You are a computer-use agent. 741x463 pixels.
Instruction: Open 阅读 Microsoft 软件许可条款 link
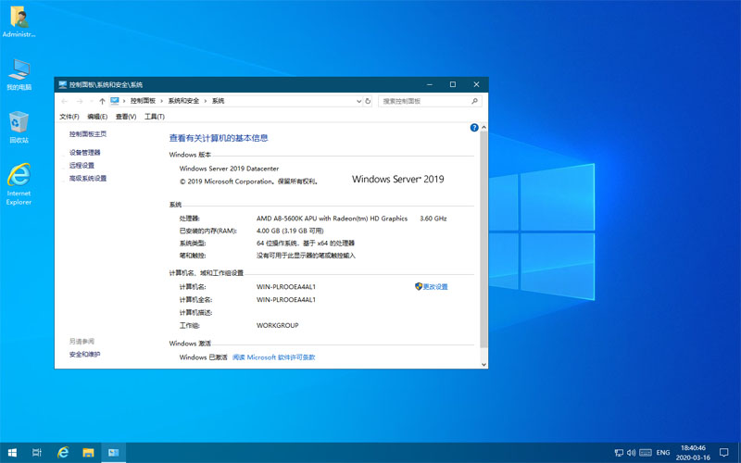click(x=273, y=357)
